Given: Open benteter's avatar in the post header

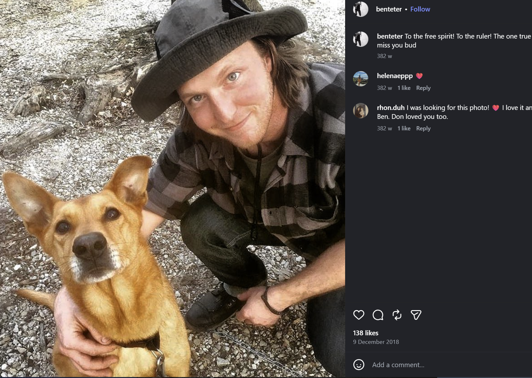Looking at the screenshot, I should 361,9.
